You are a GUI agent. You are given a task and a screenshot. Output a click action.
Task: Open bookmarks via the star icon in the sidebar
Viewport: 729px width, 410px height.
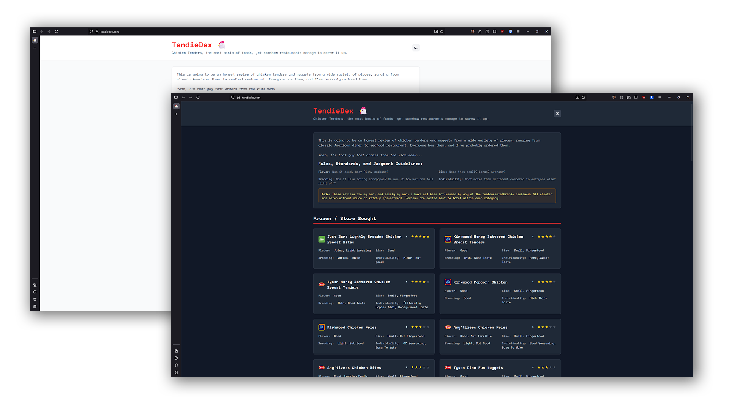[176, 365]
